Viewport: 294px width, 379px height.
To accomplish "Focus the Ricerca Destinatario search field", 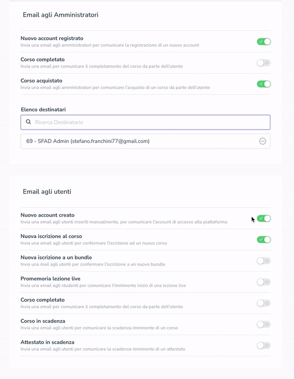I will tap(147, 122).
